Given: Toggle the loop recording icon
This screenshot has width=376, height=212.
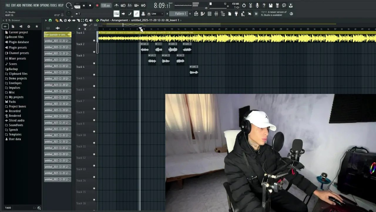Looking at the screenshot, I should (143, 5).
